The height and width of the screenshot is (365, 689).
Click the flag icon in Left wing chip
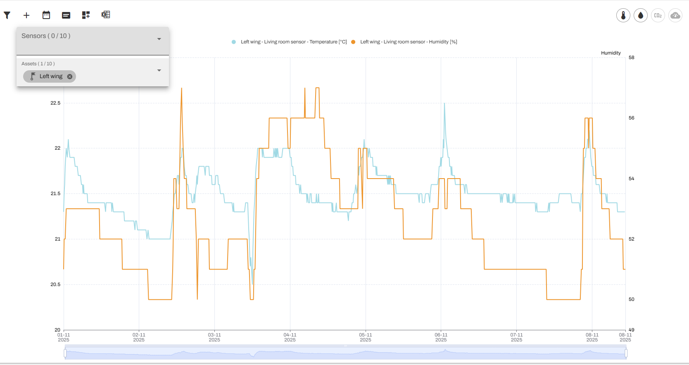pyautogui.click(x=33, y=76)
